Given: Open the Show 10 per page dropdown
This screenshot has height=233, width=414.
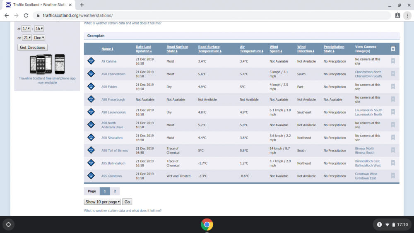Looking at the screenshot, I should tap(102, 202).
